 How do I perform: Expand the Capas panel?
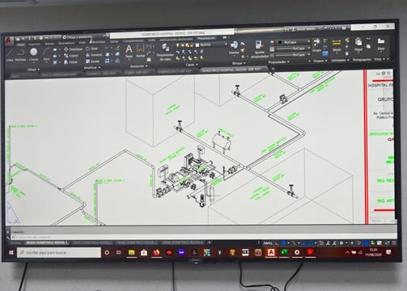192,65
